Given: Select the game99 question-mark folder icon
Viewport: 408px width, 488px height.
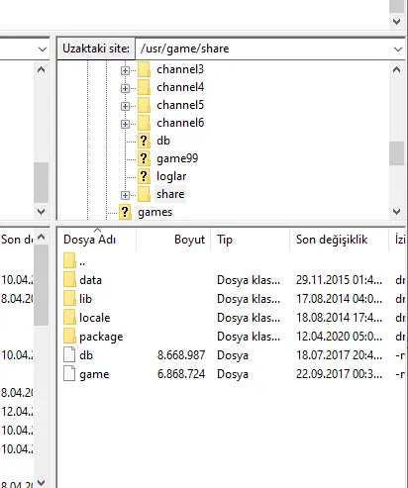Looking at the screenshot, I should coord(144,158).
